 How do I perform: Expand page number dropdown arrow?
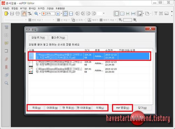tap(104, 13)
